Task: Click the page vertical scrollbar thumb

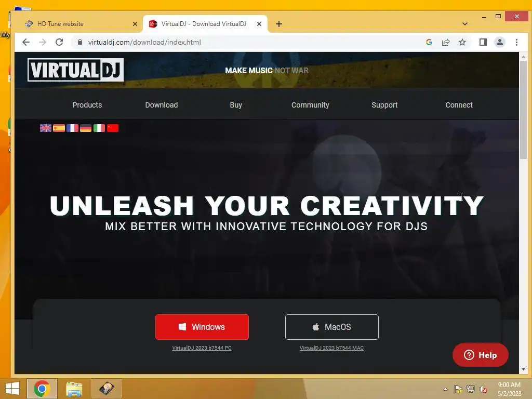Action: coord(523,110)
